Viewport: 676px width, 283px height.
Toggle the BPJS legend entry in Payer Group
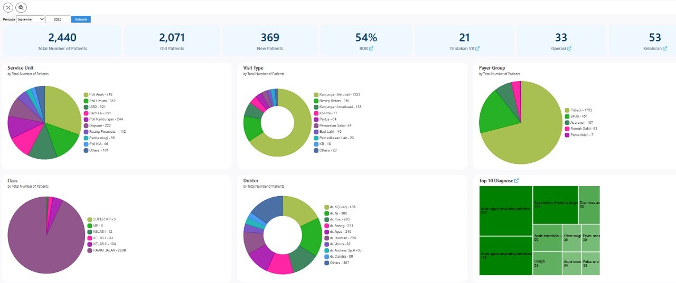coord(578,116)
